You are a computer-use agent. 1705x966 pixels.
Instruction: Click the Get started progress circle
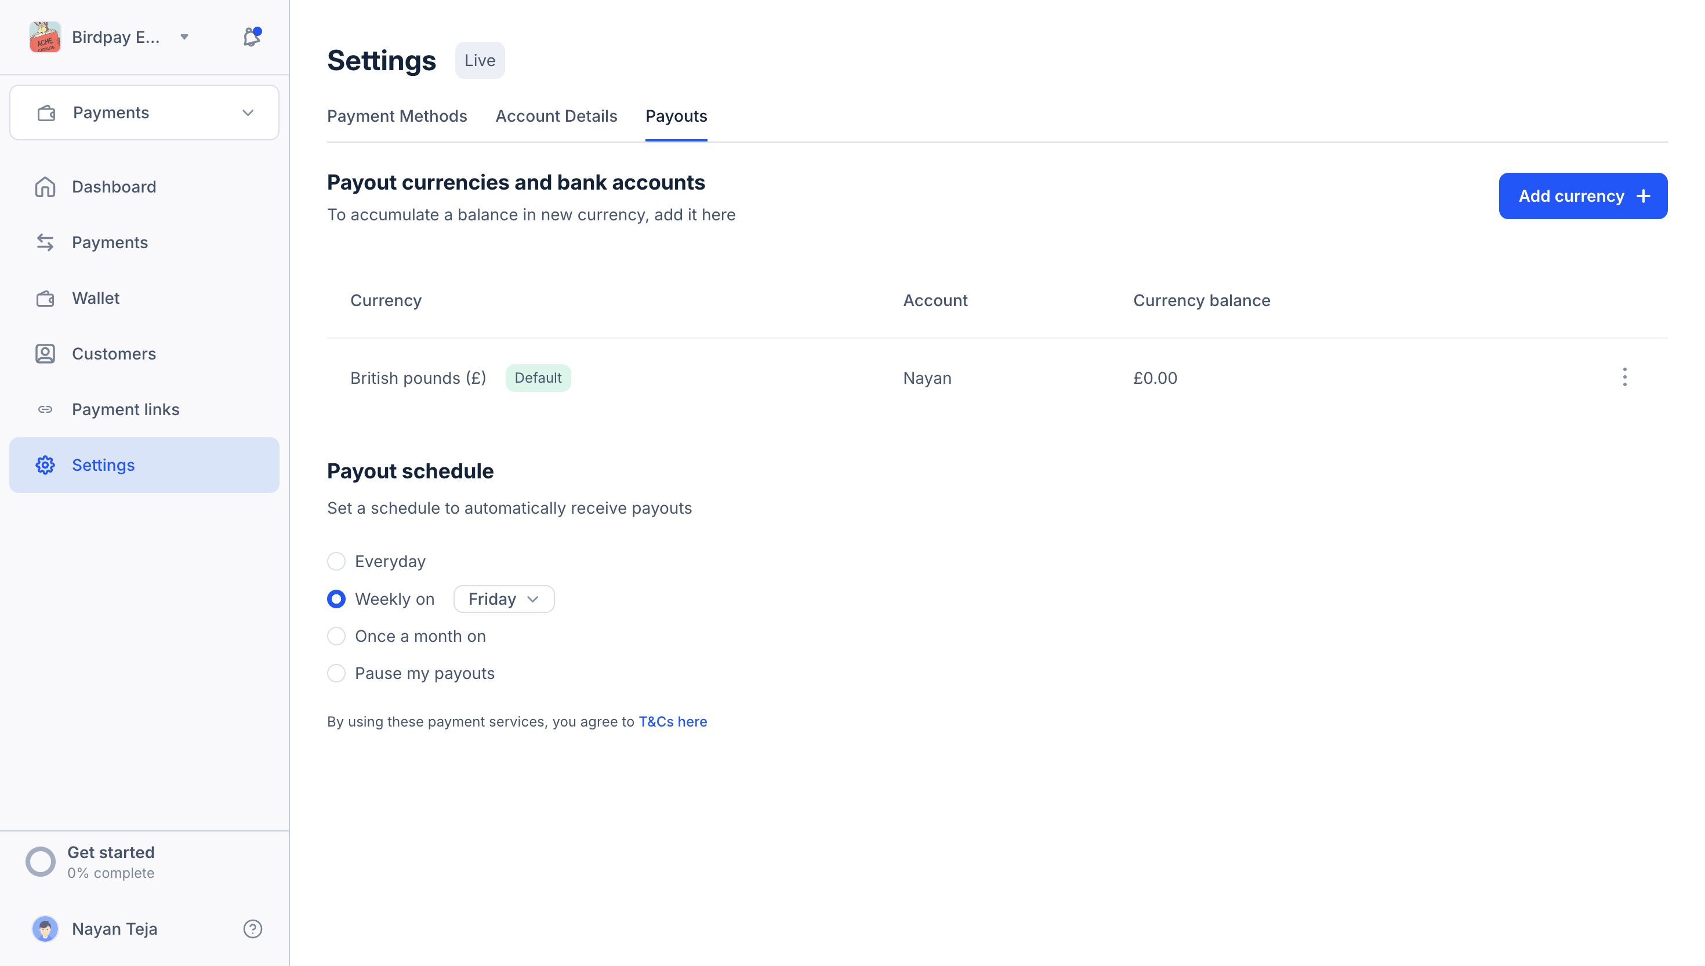41,862
